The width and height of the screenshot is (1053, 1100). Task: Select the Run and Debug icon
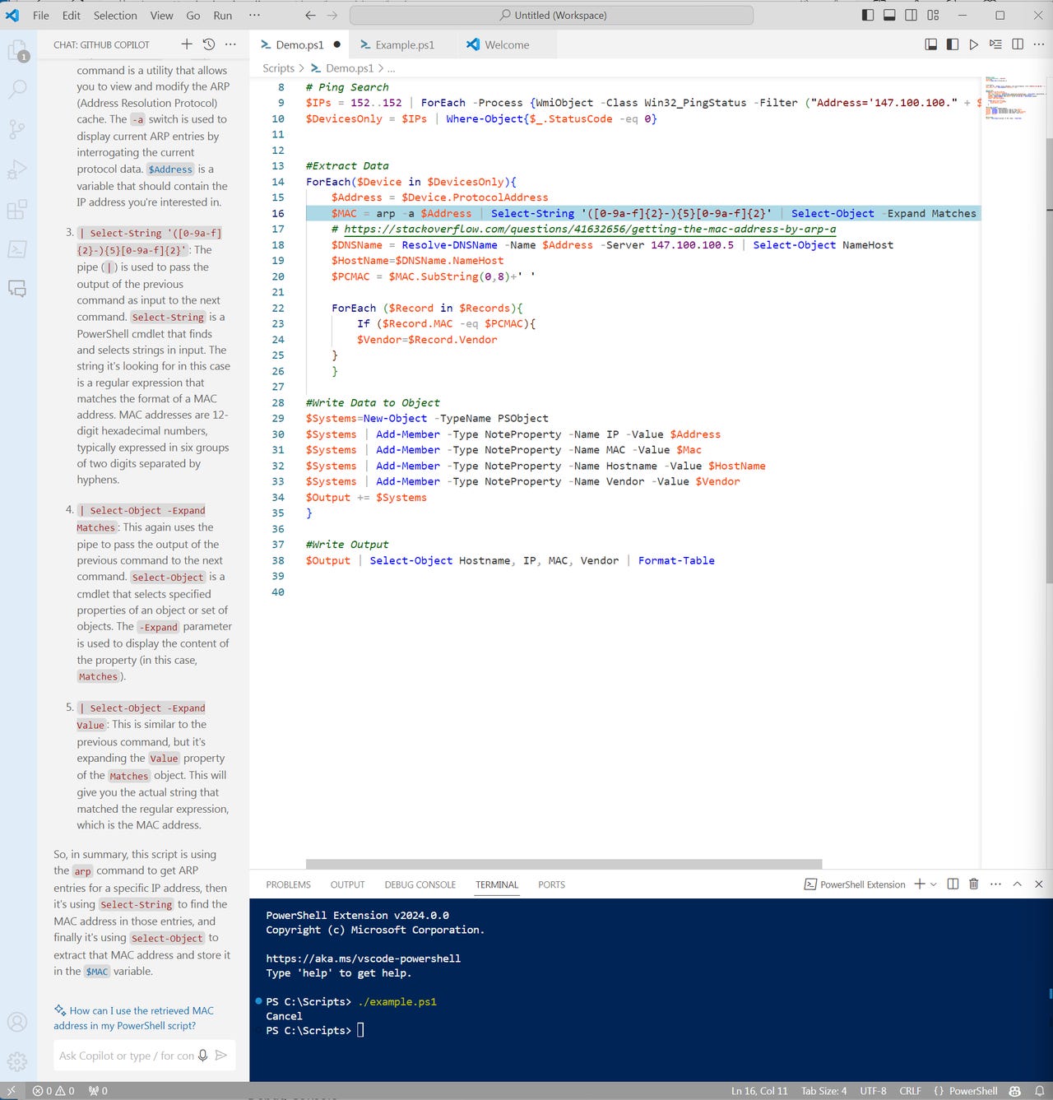point(17,169)
